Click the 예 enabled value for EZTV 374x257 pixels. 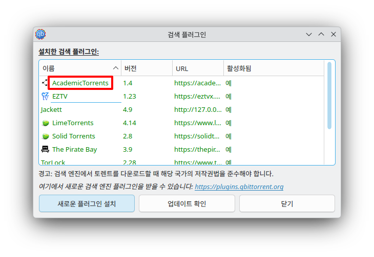tap(228, 97)
